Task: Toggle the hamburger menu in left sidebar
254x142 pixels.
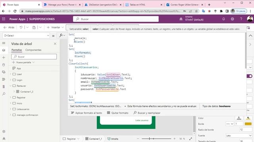Action: click(x=4, y=43)
